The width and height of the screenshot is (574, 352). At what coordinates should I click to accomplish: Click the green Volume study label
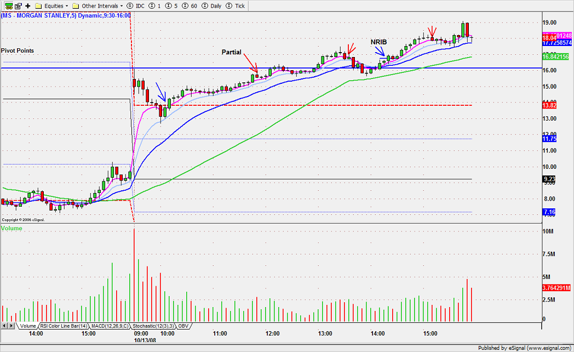click(x=12, y=228)
